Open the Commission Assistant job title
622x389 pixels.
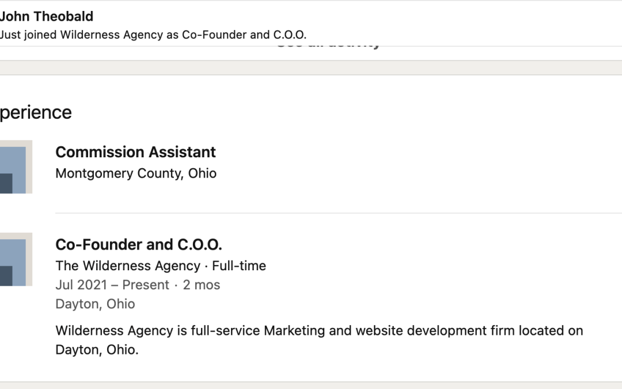tap(135, 152)
